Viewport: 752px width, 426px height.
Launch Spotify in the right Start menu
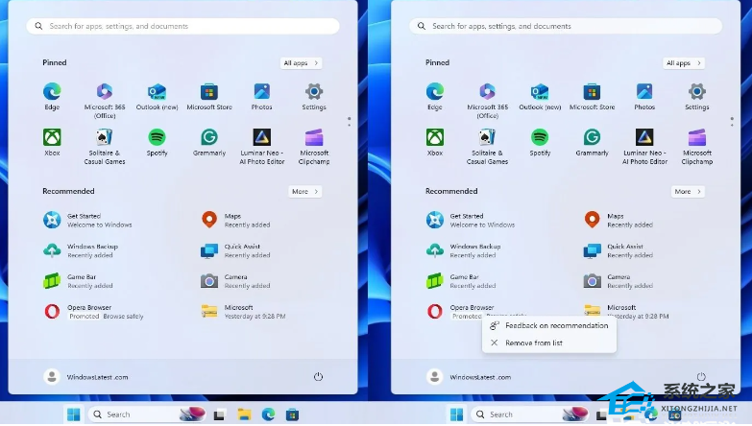tap(540, 142)
